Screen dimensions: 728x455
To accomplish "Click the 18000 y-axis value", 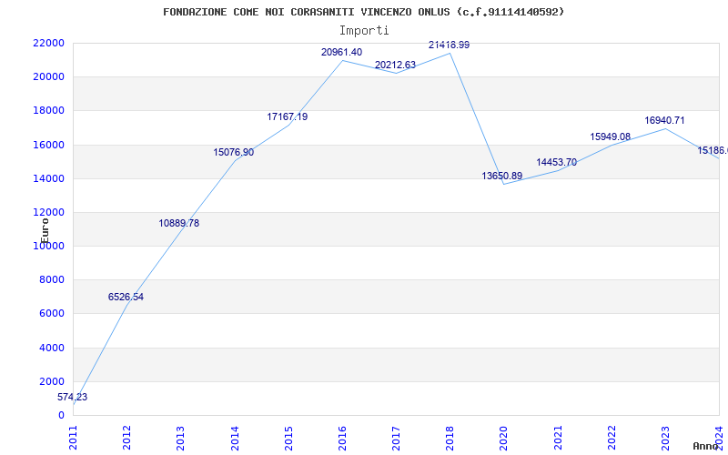I will [x=48, y=111].
